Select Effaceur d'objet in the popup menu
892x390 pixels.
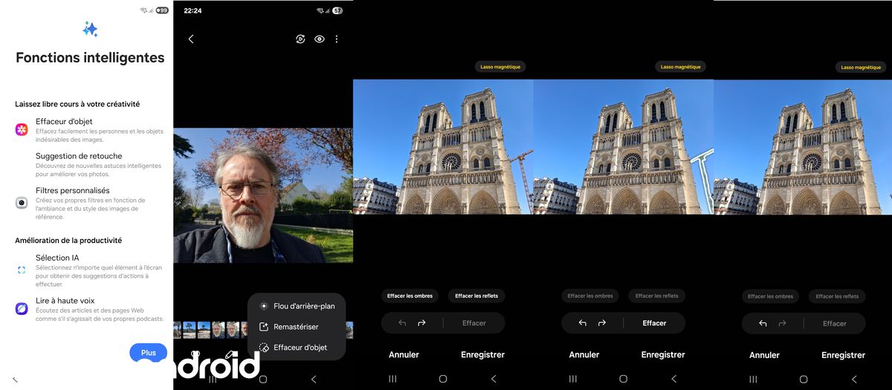coord(299,347)
